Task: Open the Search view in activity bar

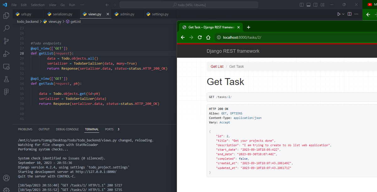Action: pyautogui.click(x=6, y=28)
